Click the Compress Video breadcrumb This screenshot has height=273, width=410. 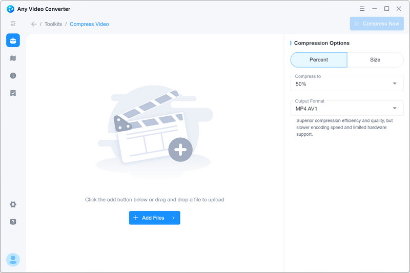click(x=89, y=24)
